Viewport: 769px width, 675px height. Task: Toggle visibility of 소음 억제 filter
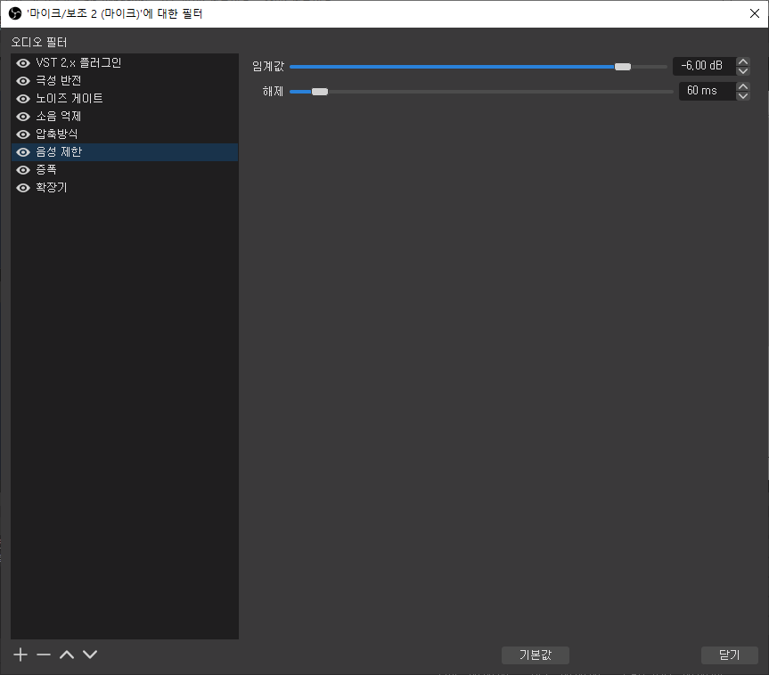(23, 117)
